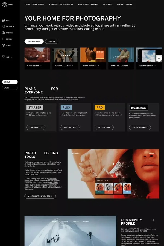The image size is (164, 246).
Task: Open the Hub triangle icon
Action: tap(3, 57)
